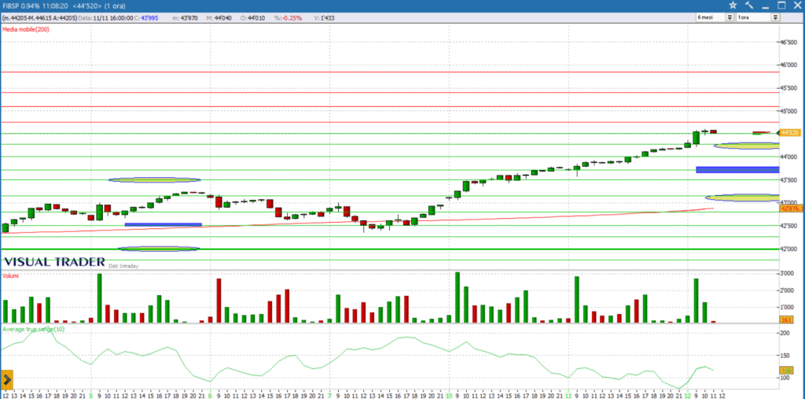This screenshot has width=805, height=399.
Task: Click green day marker '5' on time axis
Action: coord(90,395)
